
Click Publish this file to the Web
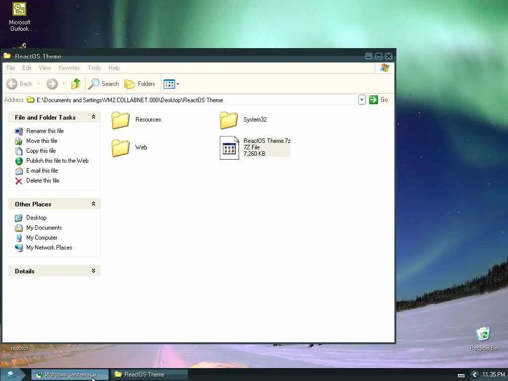58,161
